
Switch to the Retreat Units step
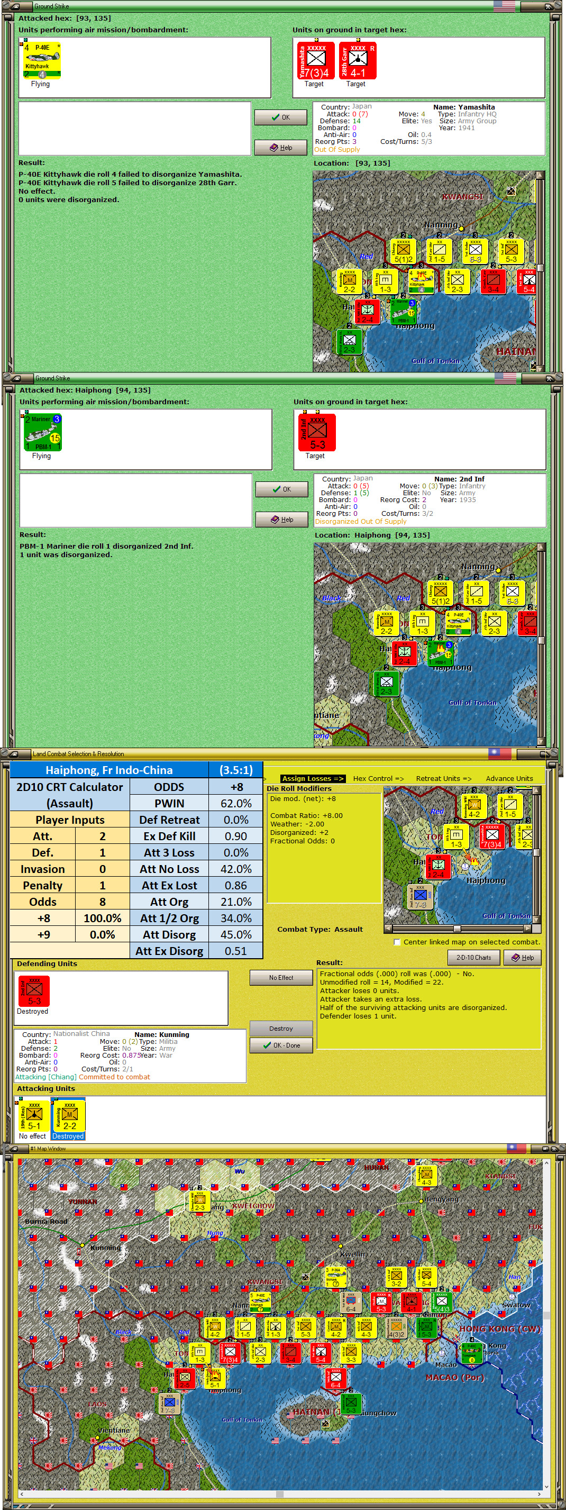pos(443,778)
